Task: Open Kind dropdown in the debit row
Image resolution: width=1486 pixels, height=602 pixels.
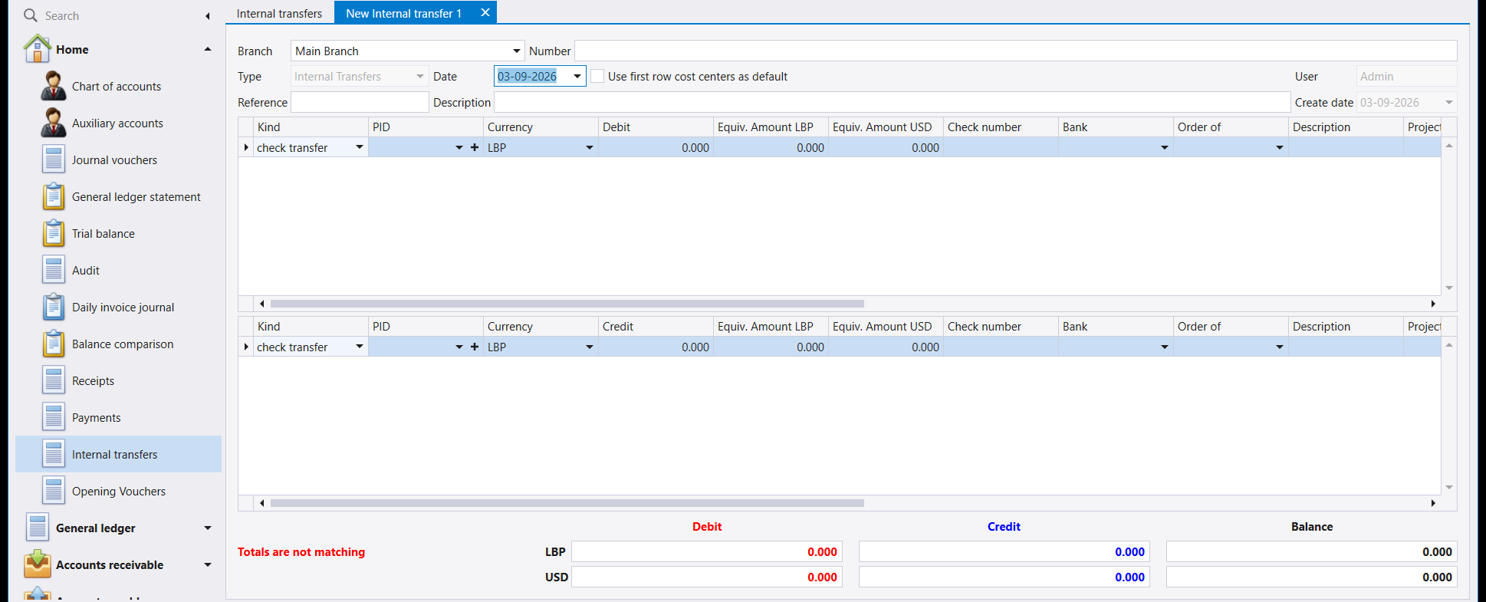Action: tap(360, 147)
